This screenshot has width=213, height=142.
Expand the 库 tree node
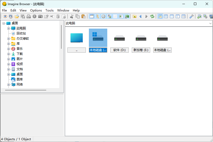[8, 44]
